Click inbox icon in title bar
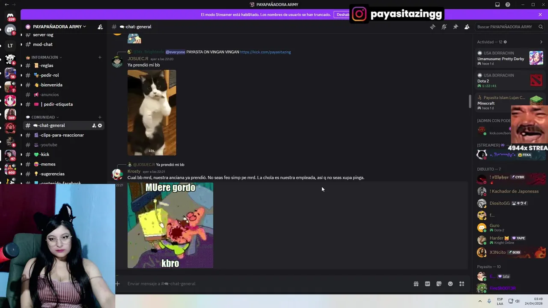 [497, 5]
